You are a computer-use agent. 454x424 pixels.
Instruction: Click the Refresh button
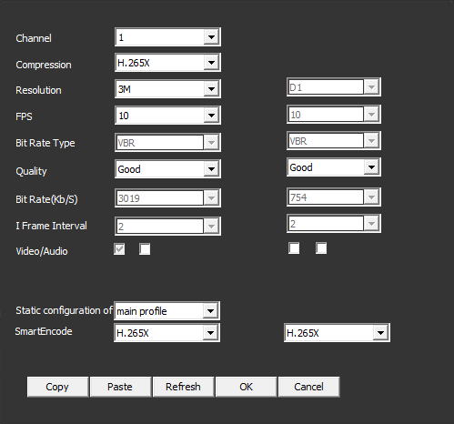tap(183, 387)
